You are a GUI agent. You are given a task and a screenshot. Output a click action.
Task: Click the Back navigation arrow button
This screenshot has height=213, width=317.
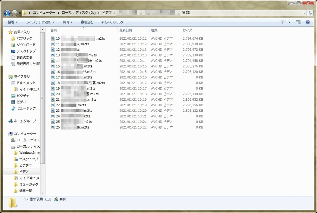[7, 13]
